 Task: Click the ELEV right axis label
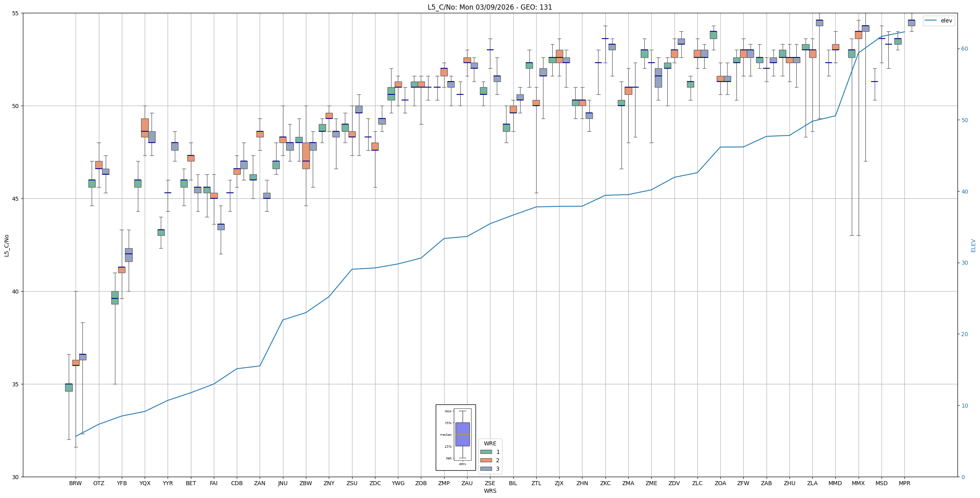click(973, 245)
